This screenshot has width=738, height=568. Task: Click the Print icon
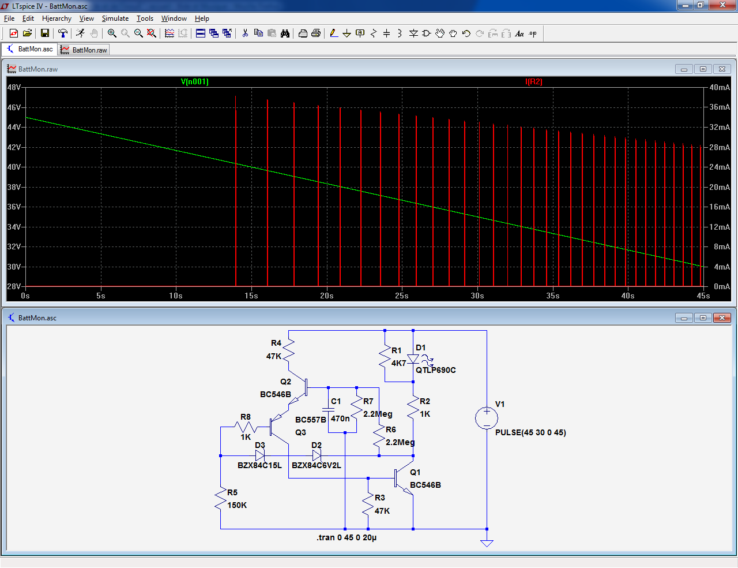(316, 33)
